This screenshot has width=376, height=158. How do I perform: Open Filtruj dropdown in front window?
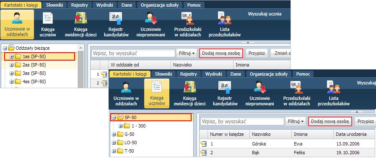coord(296,122)
